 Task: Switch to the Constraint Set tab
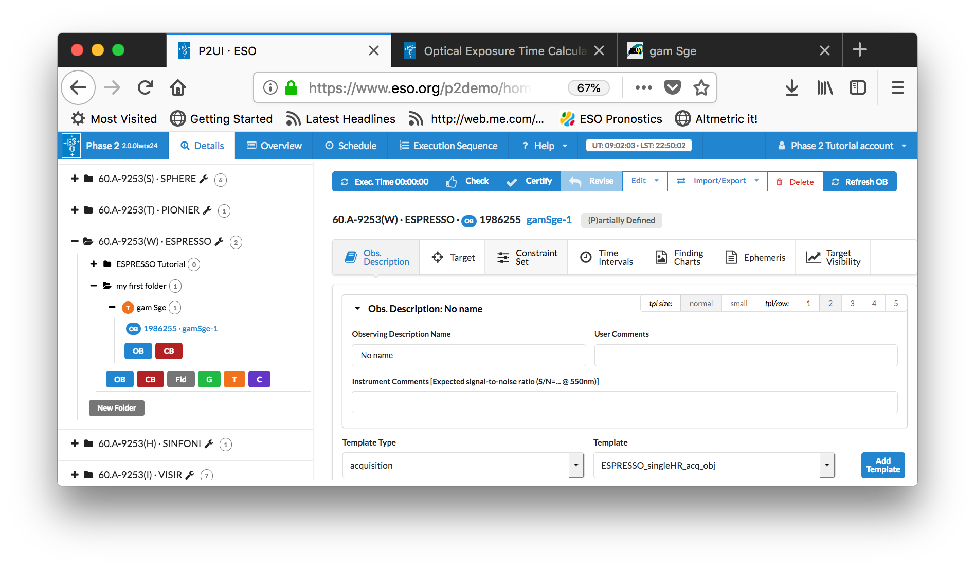pyautogui.click(x=527, y=257)
